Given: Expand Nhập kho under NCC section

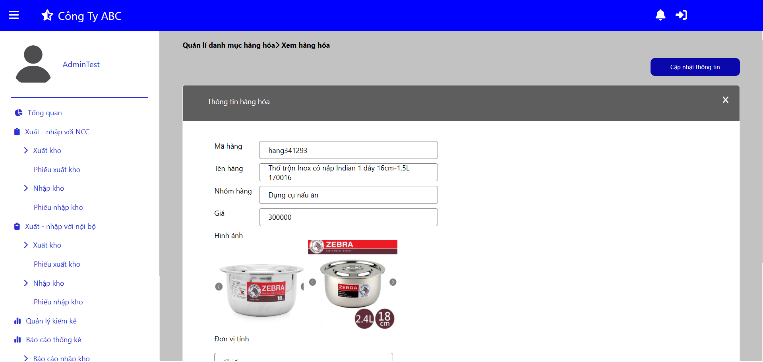Looking at the screenshot, I should coord(26,188).
